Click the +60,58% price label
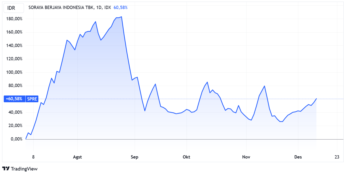Image resolution: width=344 pixels, height=175 pixels. [x=14, y=99]
